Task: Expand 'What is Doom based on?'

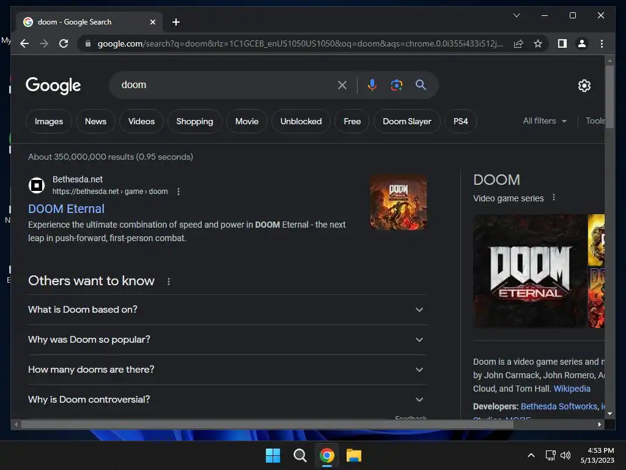Action: click(x=227, y=310)
